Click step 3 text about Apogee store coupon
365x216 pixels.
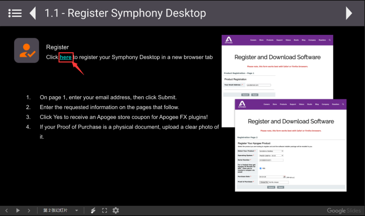[x=124, y=117]
